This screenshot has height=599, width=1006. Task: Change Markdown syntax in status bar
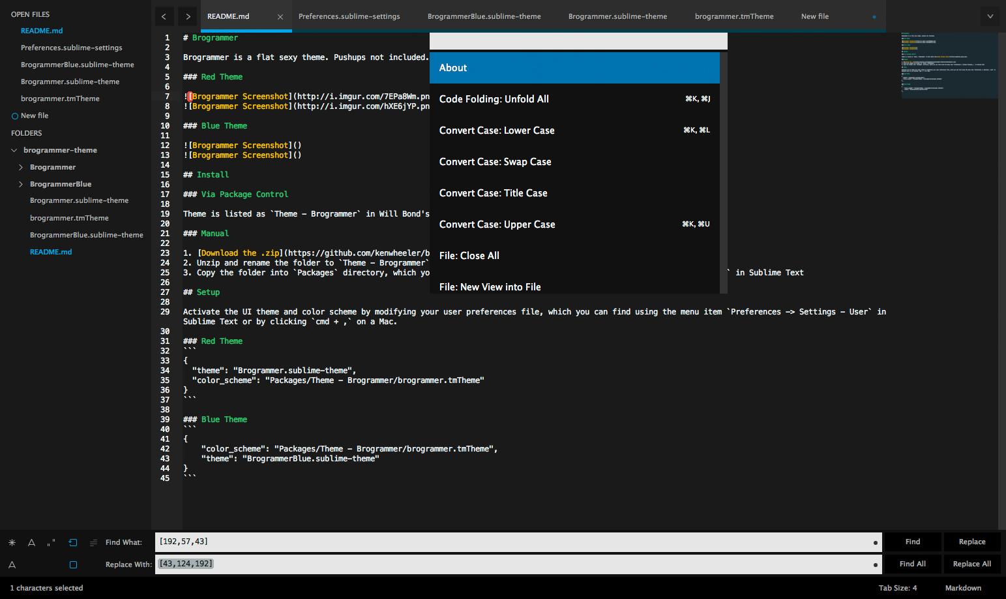(x=963, y=588)
